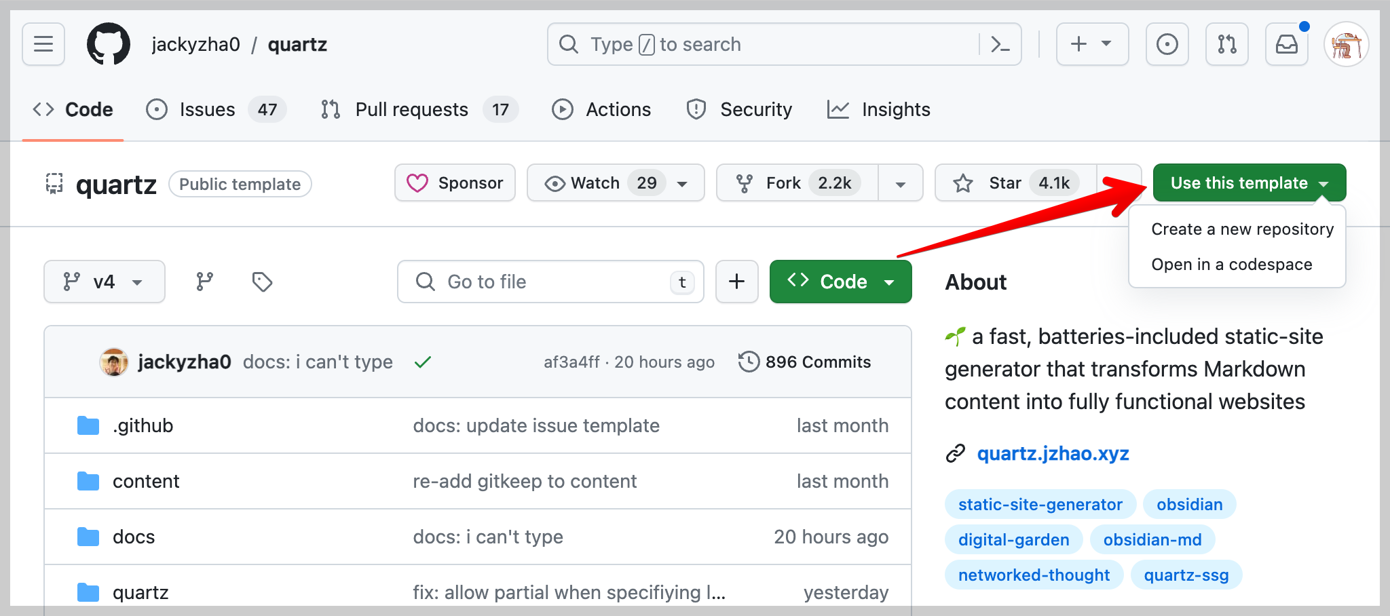Expand the Fork dropdown arrow
This screenshot has width=1390, height=616.
coord(901,184)
